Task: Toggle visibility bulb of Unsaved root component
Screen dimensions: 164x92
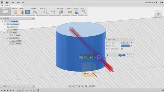Action: point(6,21)
